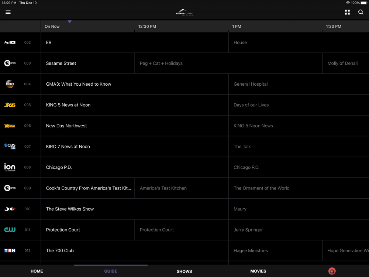This screenshot has width=369, height=277.
Task: Open The Steve Wilkos Show
Action: tap(135, 209)
